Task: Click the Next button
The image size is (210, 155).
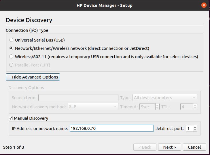Action: (x=169, y=147)
